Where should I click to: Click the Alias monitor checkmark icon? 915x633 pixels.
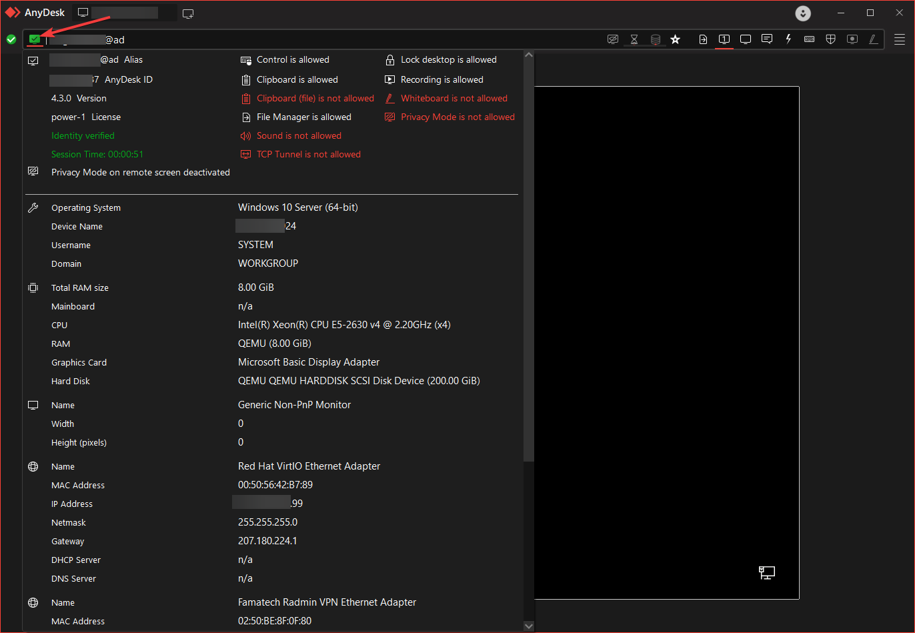tap(33, 60)
